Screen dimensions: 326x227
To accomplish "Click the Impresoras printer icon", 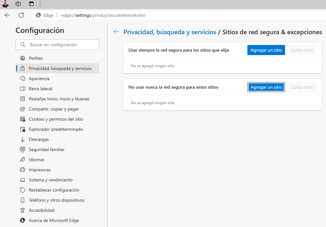I will tap(23, 170).
